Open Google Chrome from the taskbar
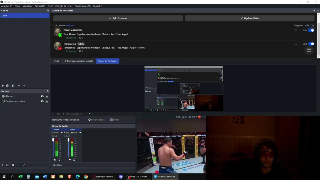Image resolution: width=320 pixels, height=180 pixels. (86, 176)
